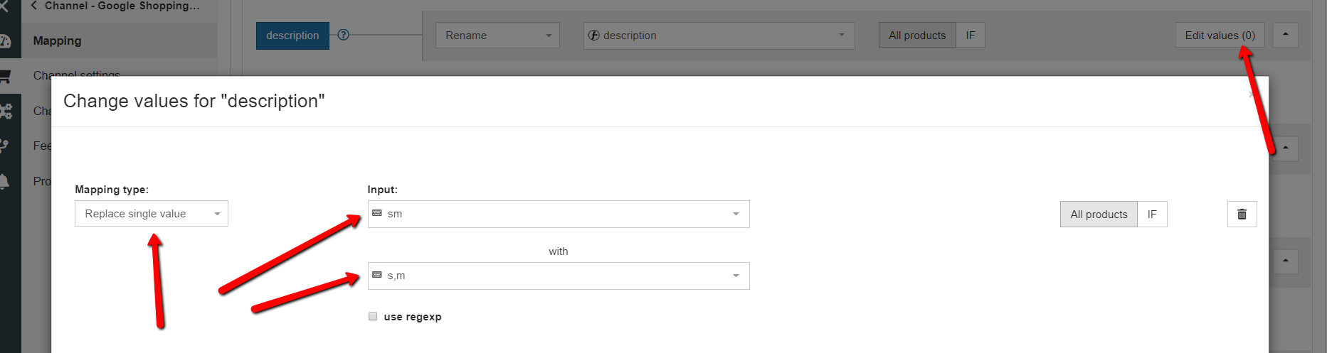Viewport: 1327px width, 353px height.
Task: Click the Edit values (0) button
Action: point(1219,35)
